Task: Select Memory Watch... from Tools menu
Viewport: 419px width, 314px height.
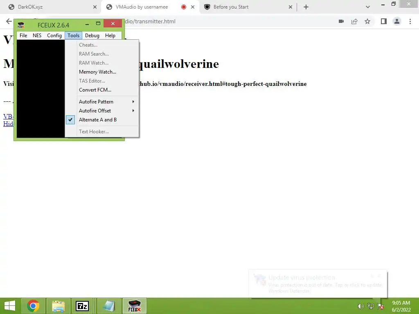Action: 102,72
